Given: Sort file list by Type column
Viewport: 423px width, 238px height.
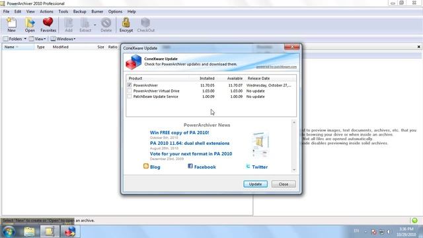Looking at the screenshot, I should coord(42,47).
